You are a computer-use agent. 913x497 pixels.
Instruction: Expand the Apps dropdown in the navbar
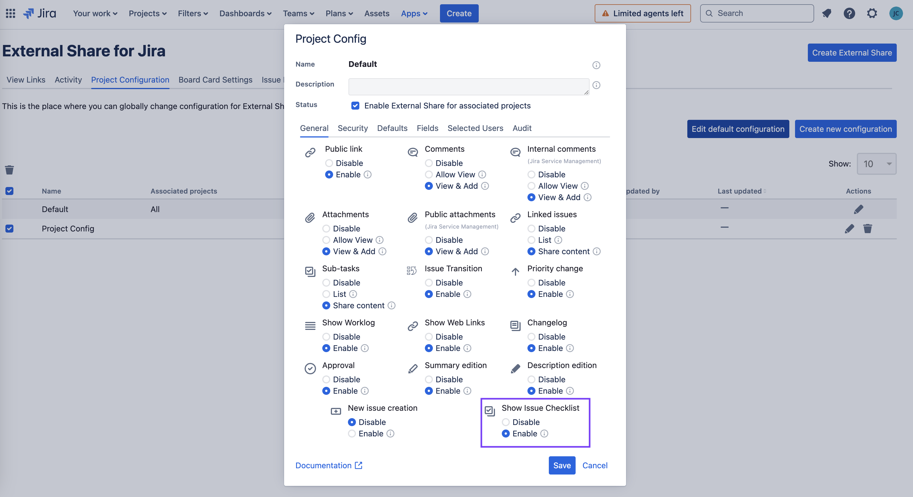pyautogui.click(x=414, y=13)
